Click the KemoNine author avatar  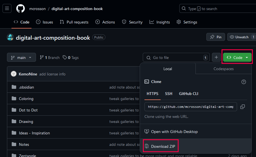[14, 74]
